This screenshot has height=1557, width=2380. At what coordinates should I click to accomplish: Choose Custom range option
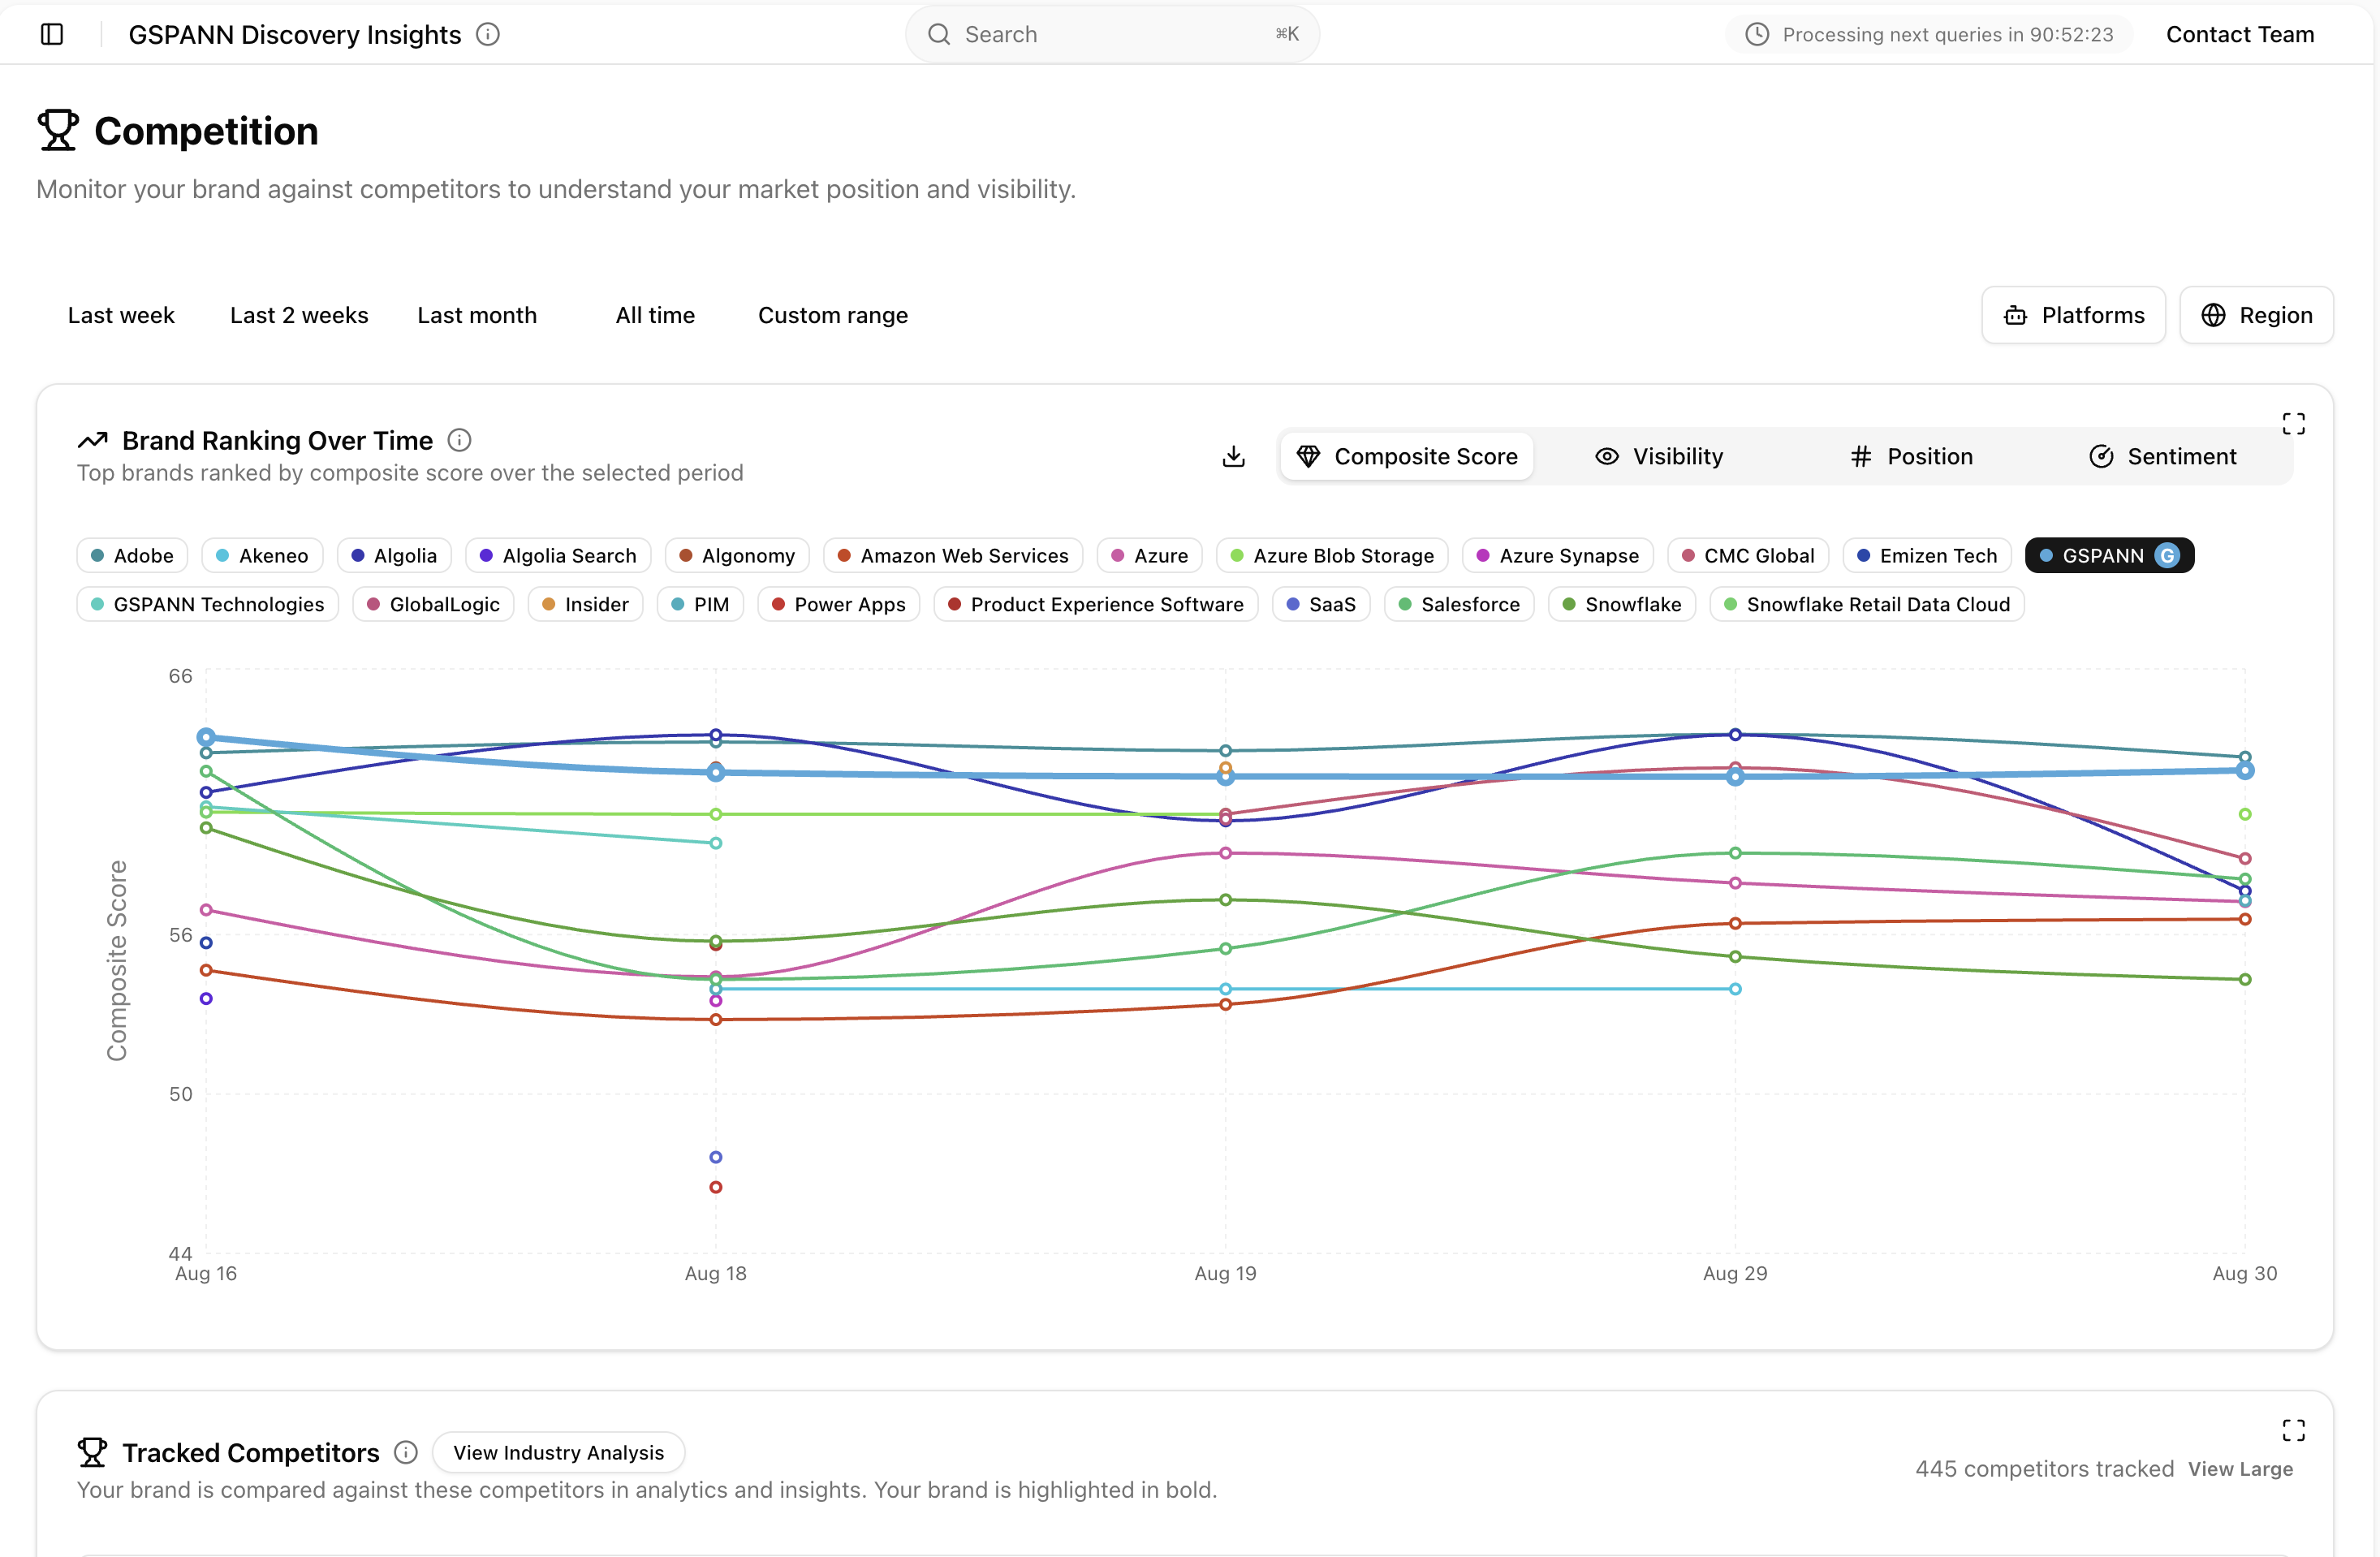pyautogui.click(x=833, y=315)
